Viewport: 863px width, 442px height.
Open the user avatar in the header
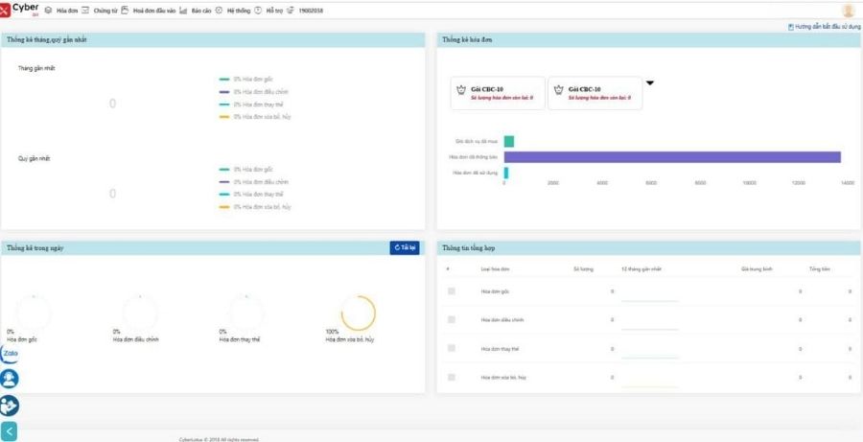(x=848, y=10)
